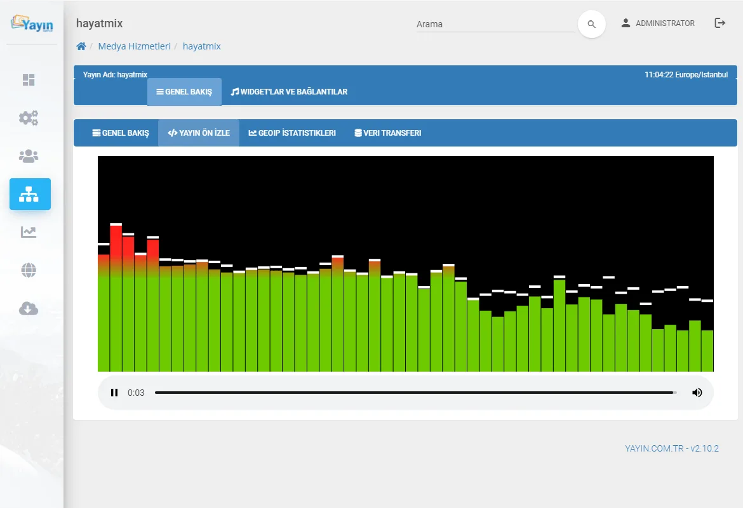Screen dimensions: 743x508
Task: Pause the audio stream playback
Action: pos(114,393)
